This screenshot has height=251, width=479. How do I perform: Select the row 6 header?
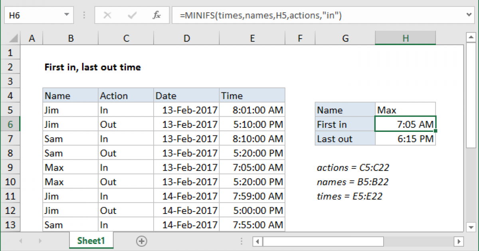click(x=10, y=124)
